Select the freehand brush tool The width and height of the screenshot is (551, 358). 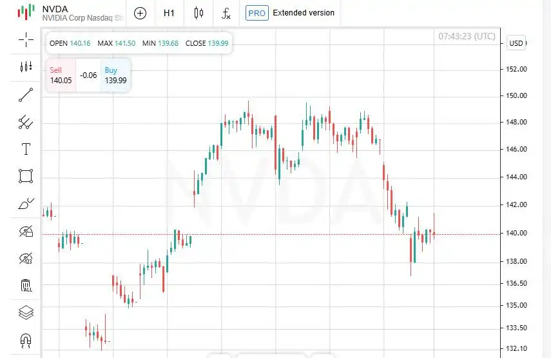pos(26,204)
